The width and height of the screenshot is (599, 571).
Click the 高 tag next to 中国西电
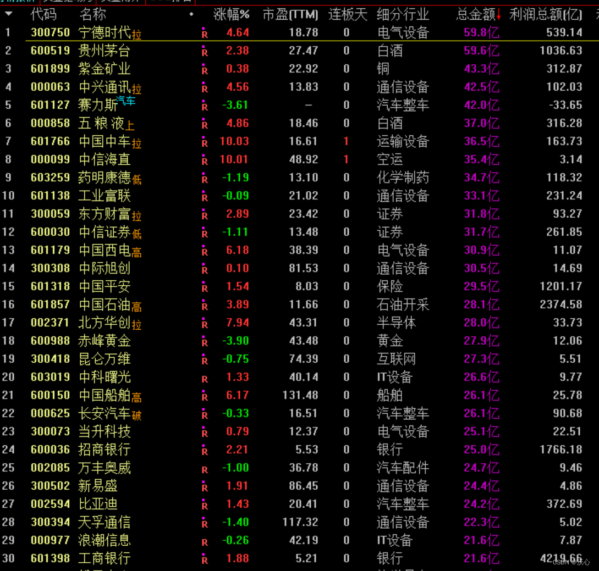(x=136, y=252)
